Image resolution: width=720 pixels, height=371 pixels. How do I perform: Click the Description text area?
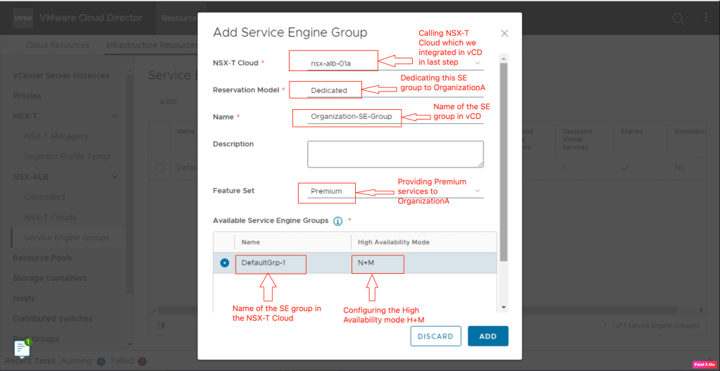[395, 154]
